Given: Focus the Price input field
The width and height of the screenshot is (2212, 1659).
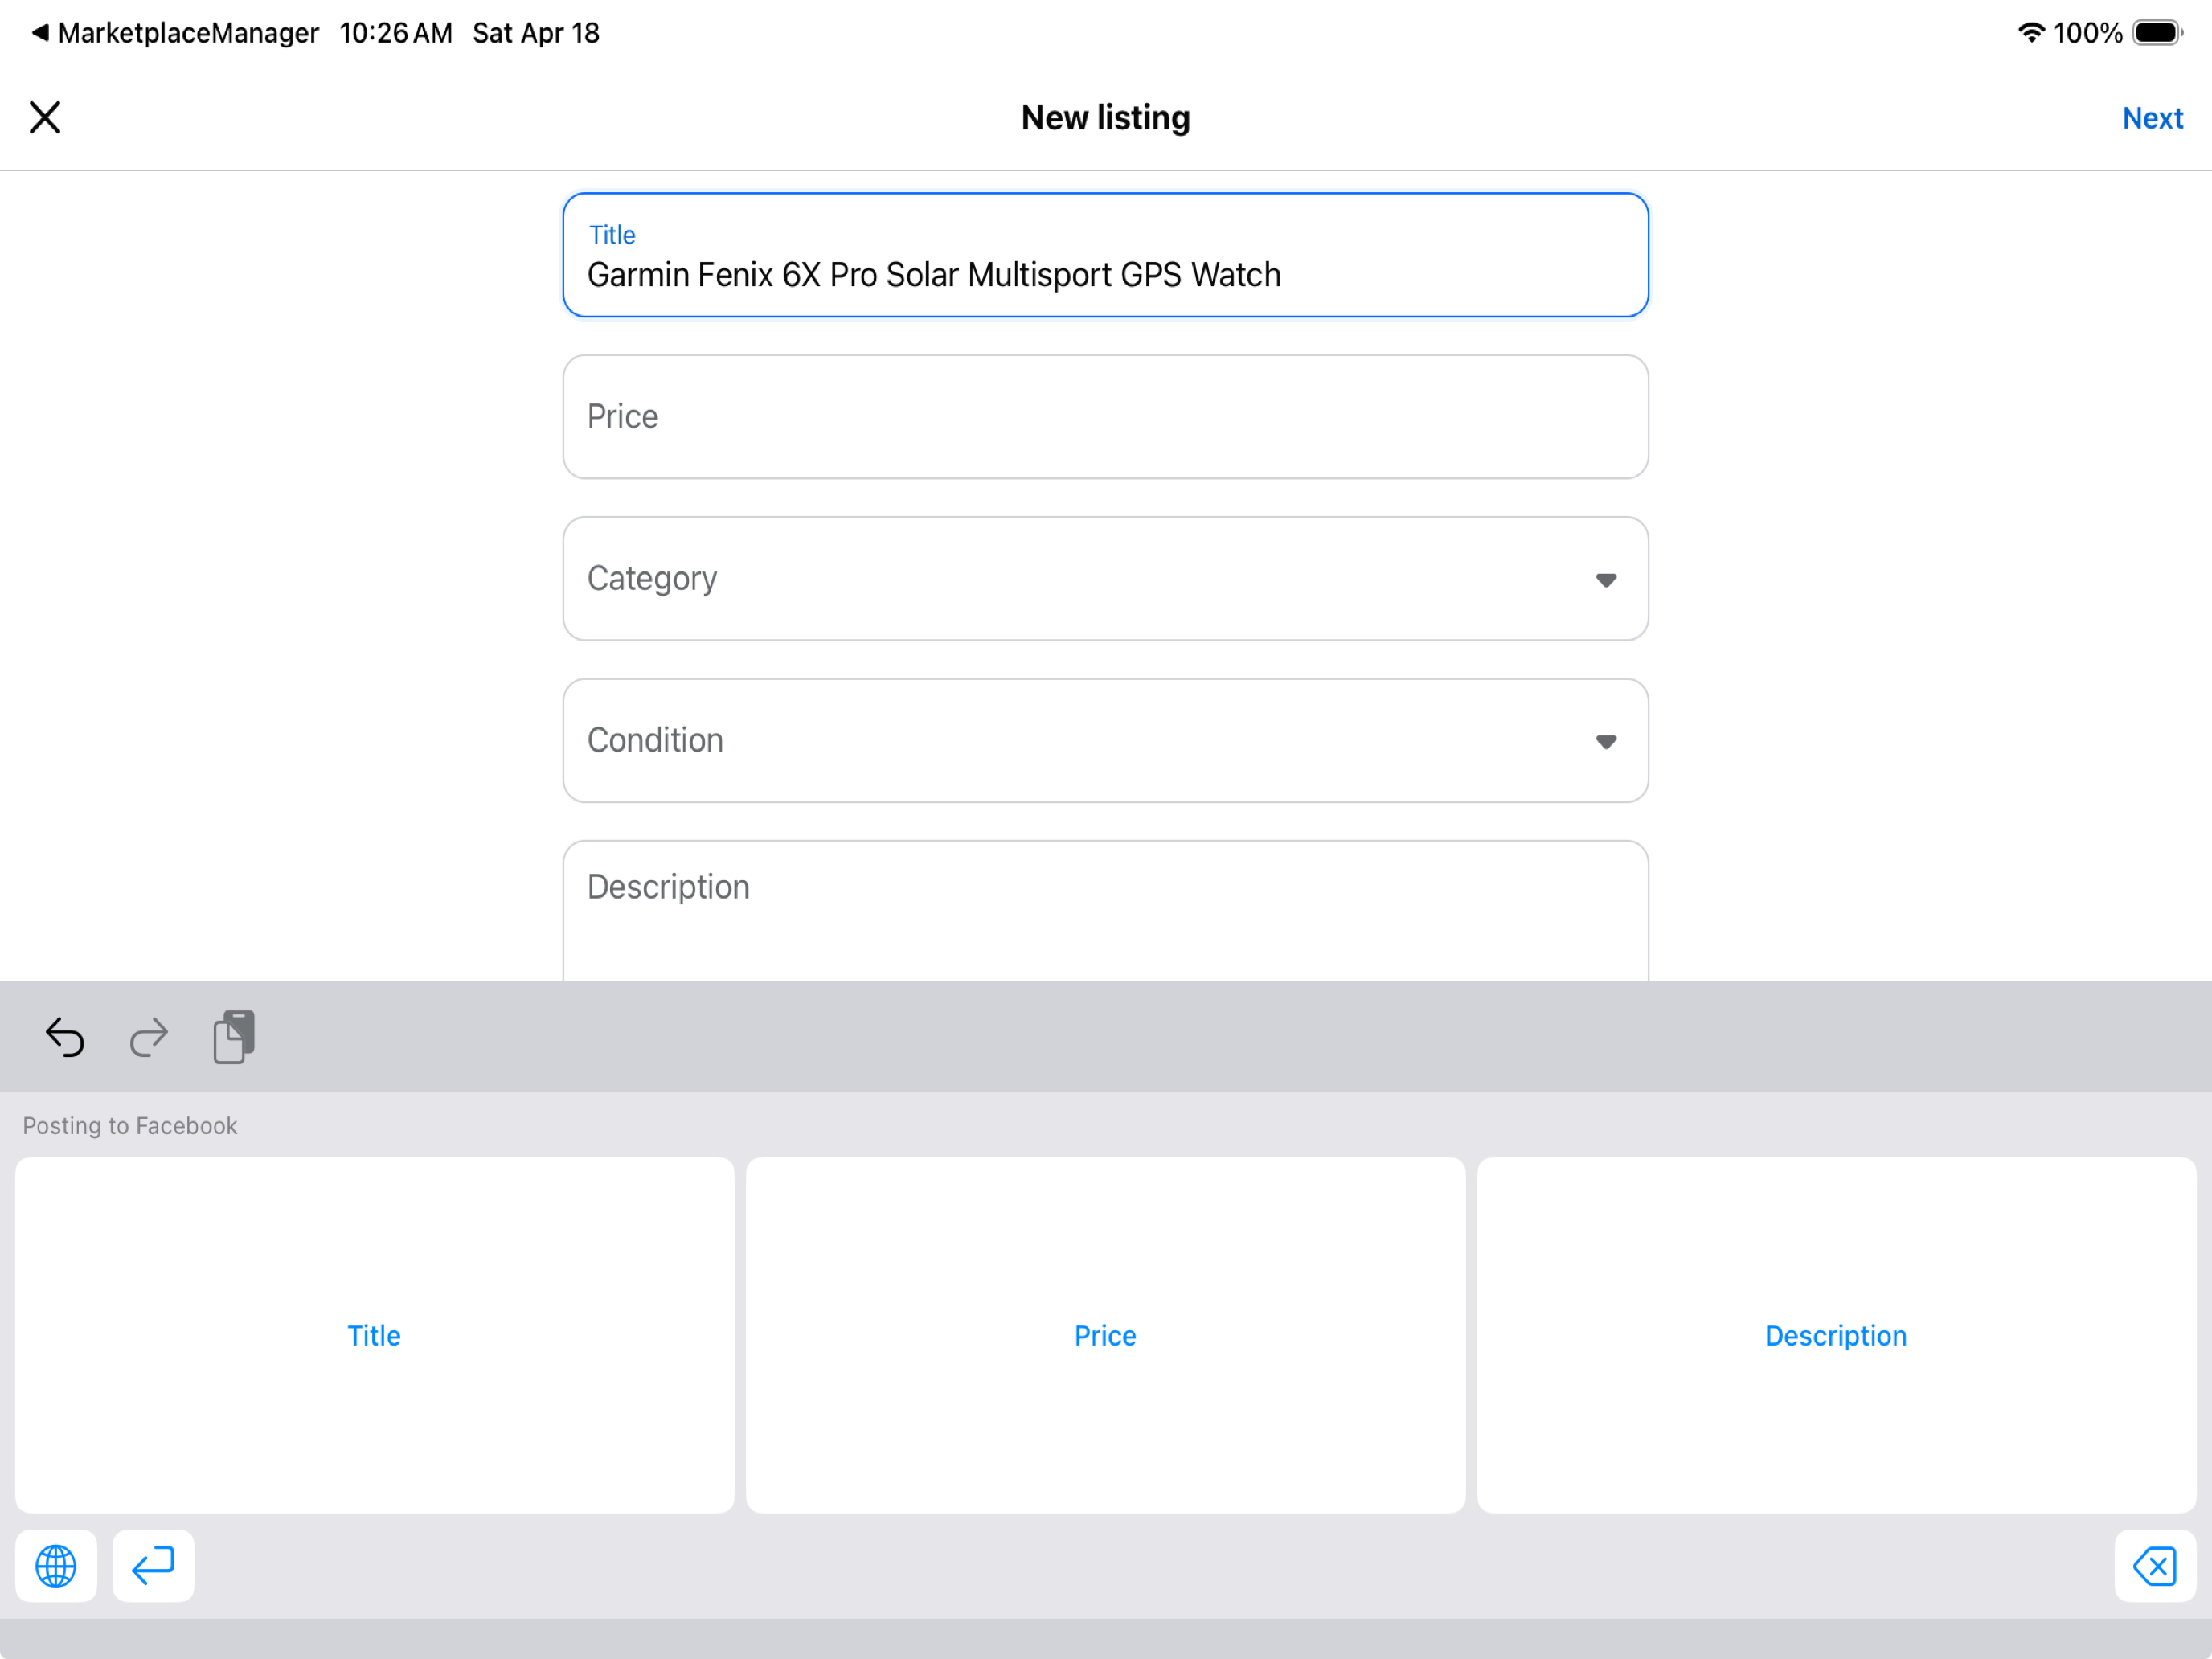Looking at the screenshot, I should click(x=1105, y=417).
